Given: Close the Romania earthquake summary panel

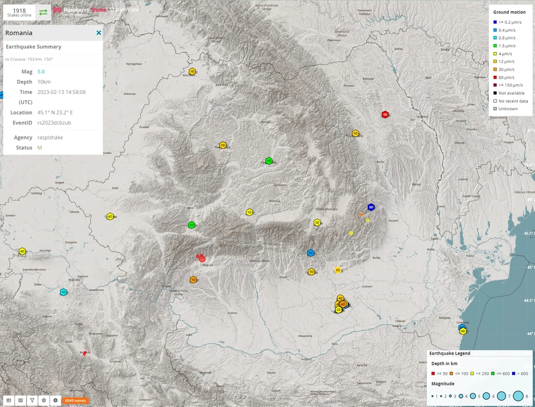Looking at the screenshot, I should tap(99, 33).
